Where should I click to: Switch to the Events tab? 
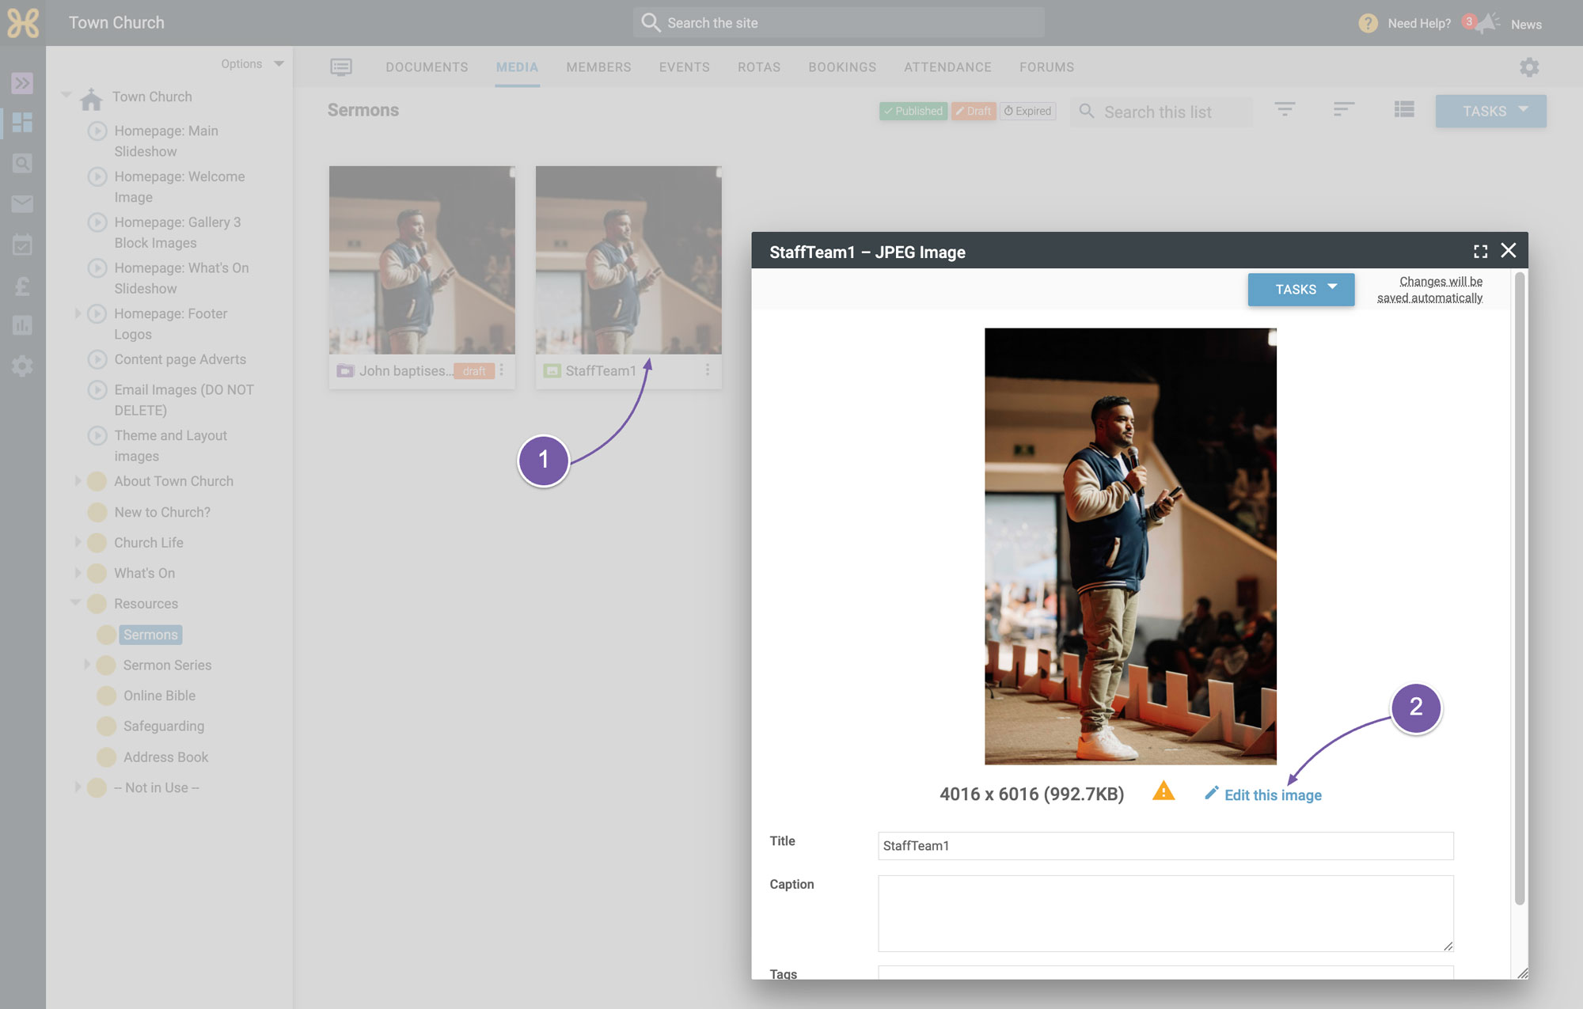tap(684, 67)
